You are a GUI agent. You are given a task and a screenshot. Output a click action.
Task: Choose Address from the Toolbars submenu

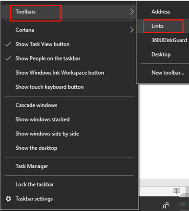[163, 12]
